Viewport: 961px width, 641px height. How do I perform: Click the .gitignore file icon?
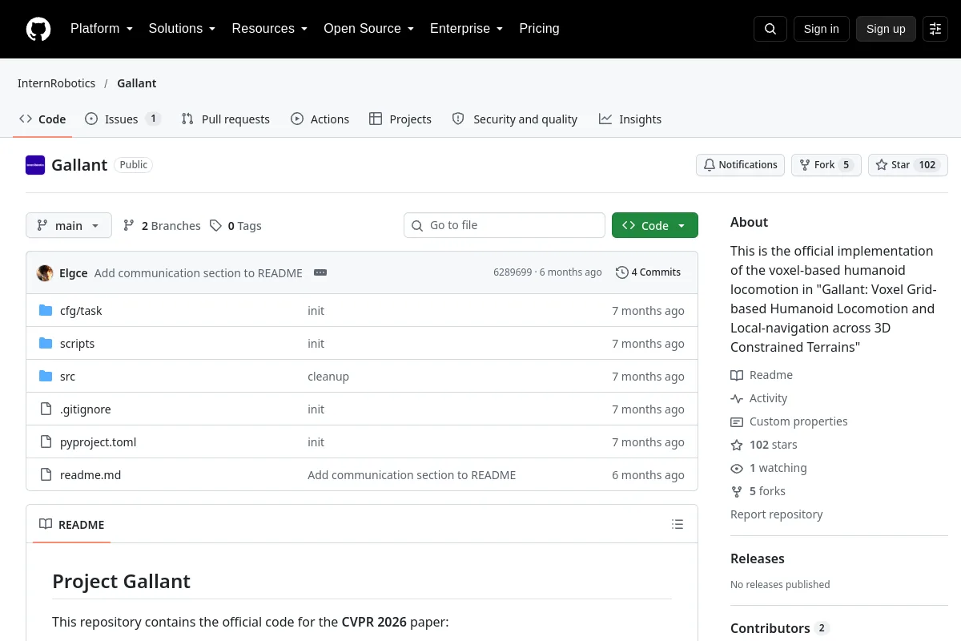coord(46,409)
